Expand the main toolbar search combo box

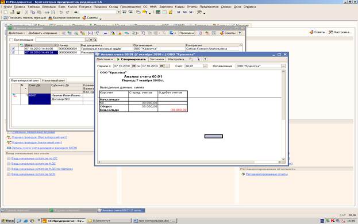(x=118, y=12)
